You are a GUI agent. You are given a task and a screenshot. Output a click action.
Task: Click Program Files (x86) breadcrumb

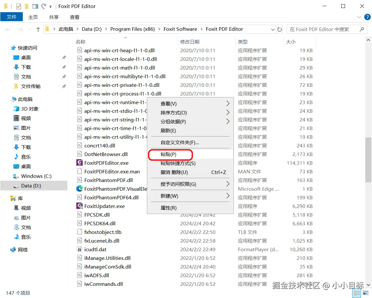point(132,29)
